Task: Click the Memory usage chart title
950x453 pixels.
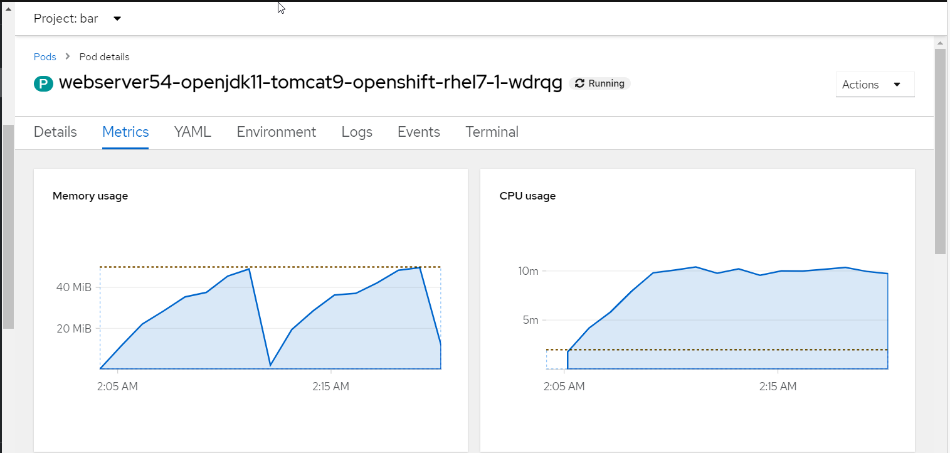Action: tap(90, 196)
